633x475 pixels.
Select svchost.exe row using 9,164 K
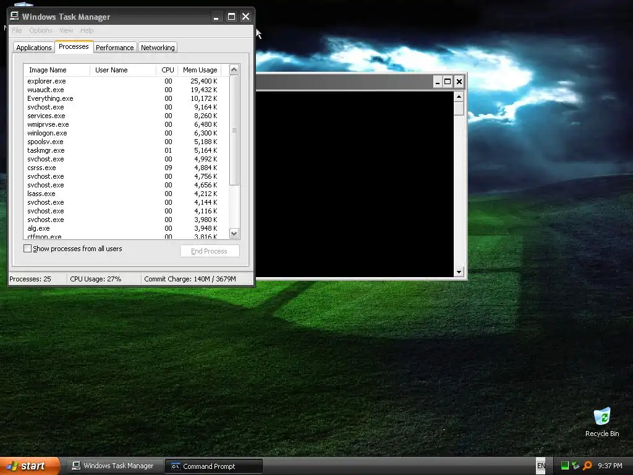[x=126, y=107]
